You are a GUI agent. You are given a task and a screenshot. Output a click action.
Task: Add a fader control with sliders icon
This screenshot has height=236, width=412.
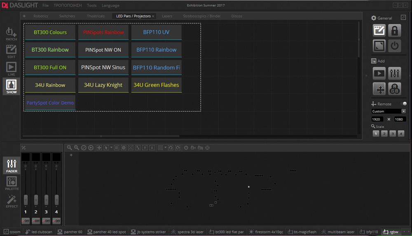(x=394, y=73)
